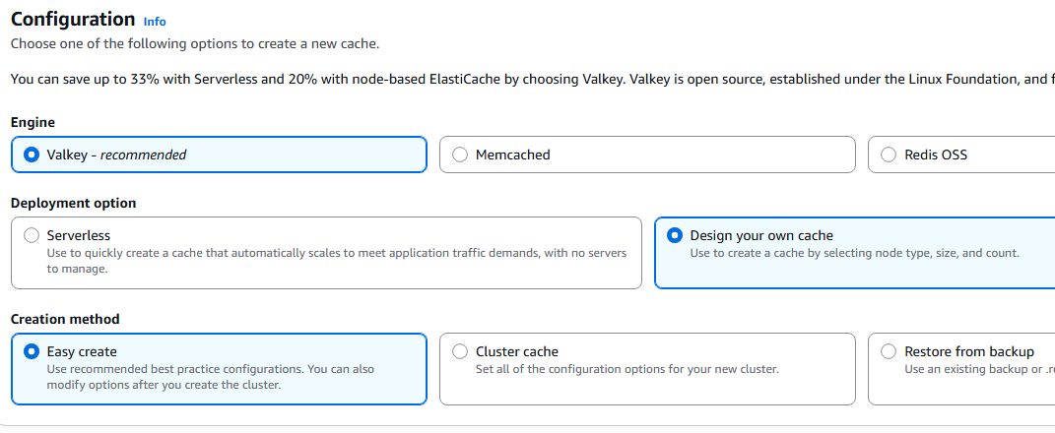
Task: Click the text 'Choose one of the following options'
Action: pyautogui.click(x=195, y=44)
